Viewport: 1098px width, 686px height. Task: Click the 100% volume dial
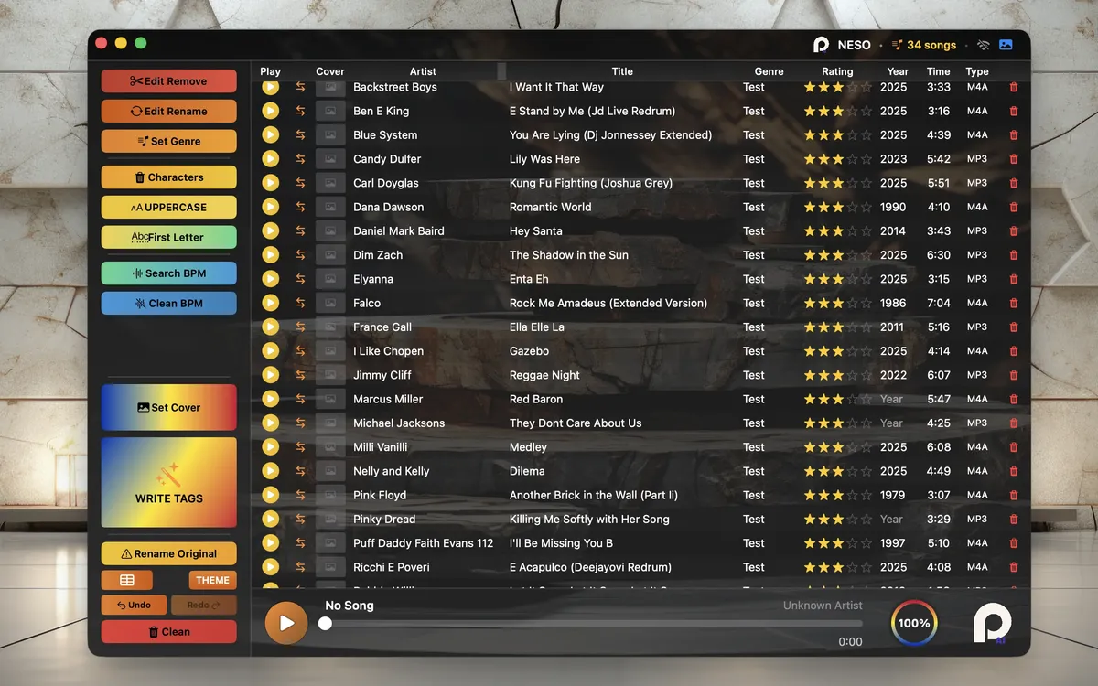point(914,622)
